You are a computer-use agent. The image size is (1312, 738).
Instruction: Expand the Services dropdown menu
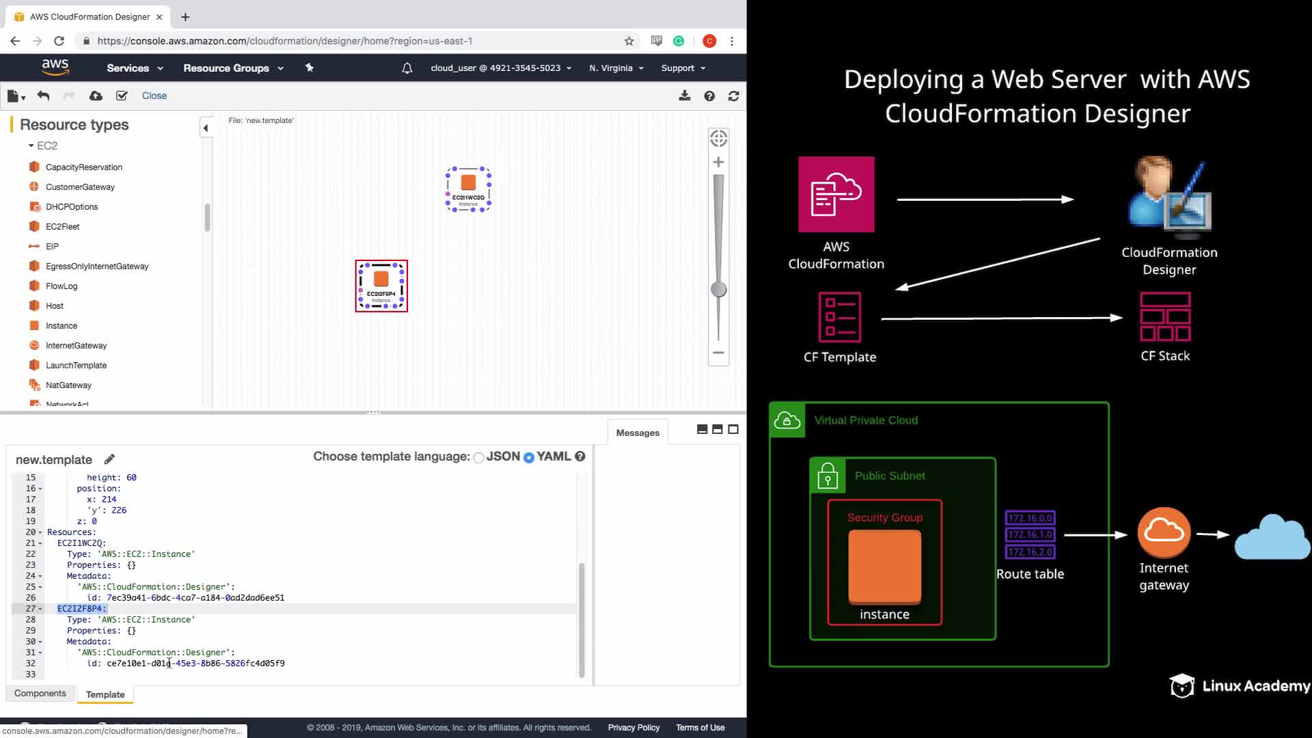click(x=135, y=68)
